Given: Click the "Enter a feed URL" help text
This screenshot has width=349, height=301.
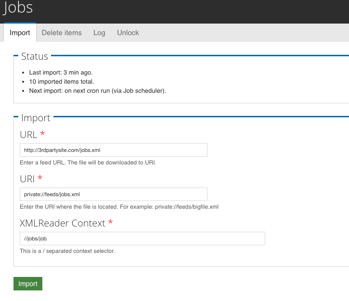Looking at the screenshot, I should (88, 163).
